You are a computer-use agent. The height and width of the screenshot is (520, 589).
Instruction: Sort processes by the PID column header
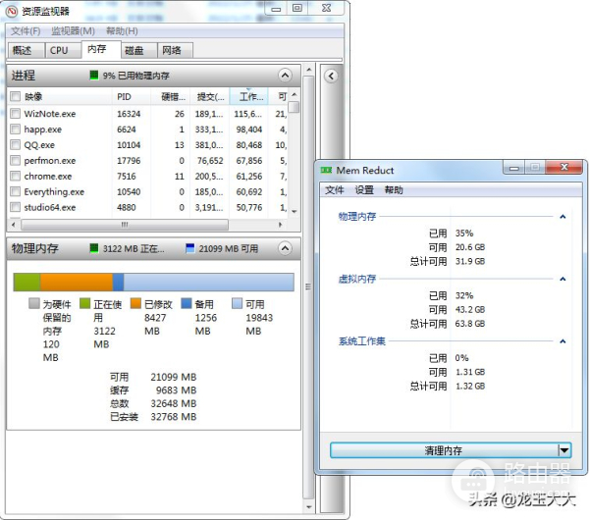pos(124,97)
